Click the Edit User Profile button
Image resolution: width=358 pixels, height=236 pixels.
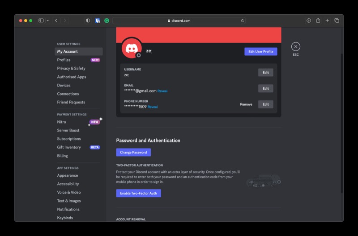[x=260, y=52]
